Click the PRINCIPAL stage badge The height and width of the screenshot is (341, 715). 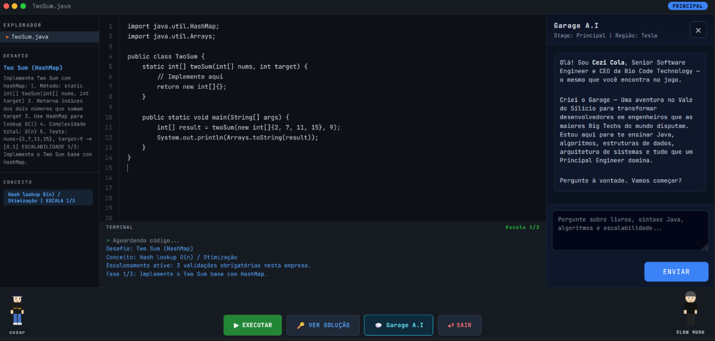(687, 6)
